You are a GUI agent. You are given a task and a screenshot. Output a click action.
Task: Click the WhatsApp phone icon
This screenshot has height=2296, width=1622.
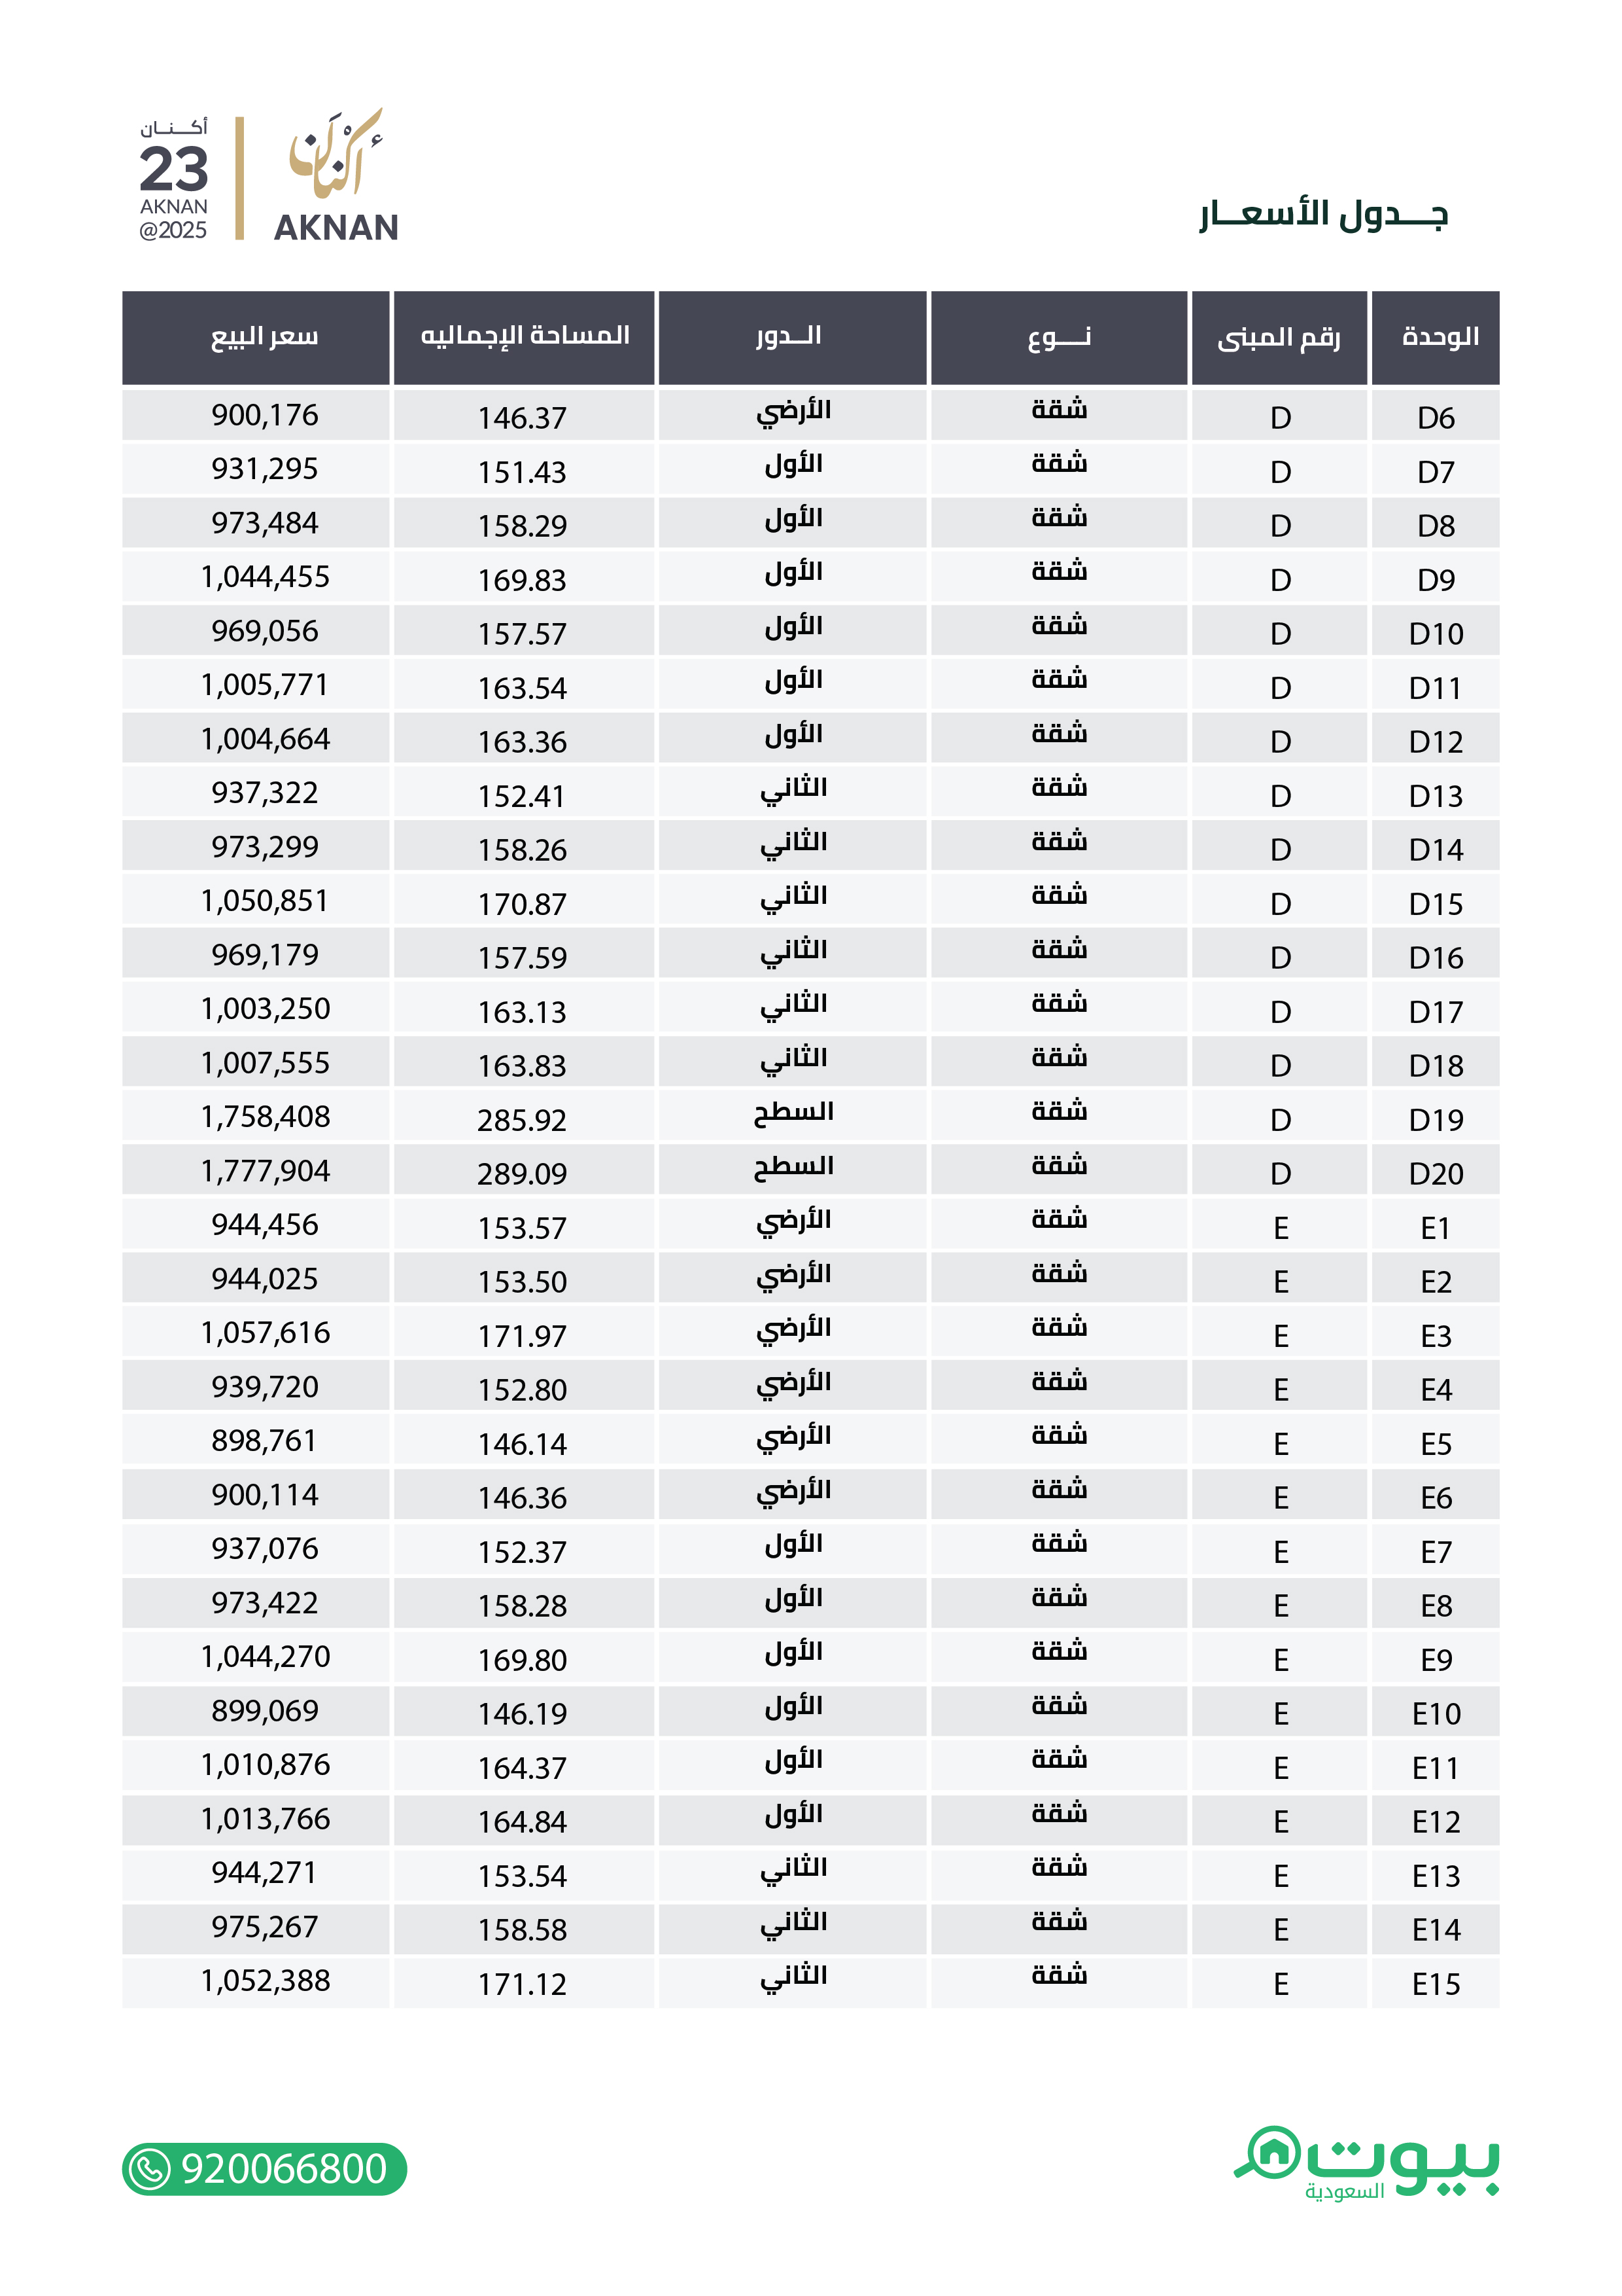151,2169
